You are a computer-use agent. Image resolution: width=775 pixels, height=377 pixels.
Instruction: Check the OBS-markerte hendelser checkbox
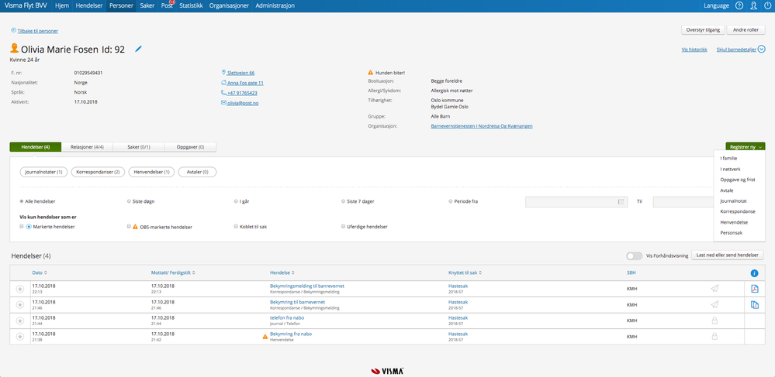[129, 226]
